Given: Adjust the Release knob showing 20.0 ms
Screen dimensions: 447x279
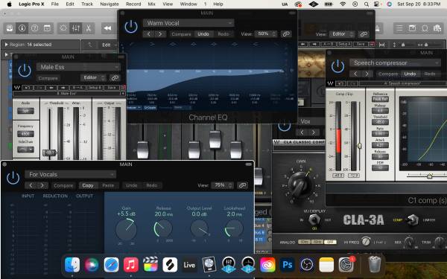Looking at the screenshot, I should point(163,228).
